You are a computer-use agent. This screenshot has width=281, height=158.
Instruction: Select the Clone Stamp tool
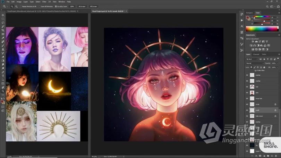coord(3,49)
